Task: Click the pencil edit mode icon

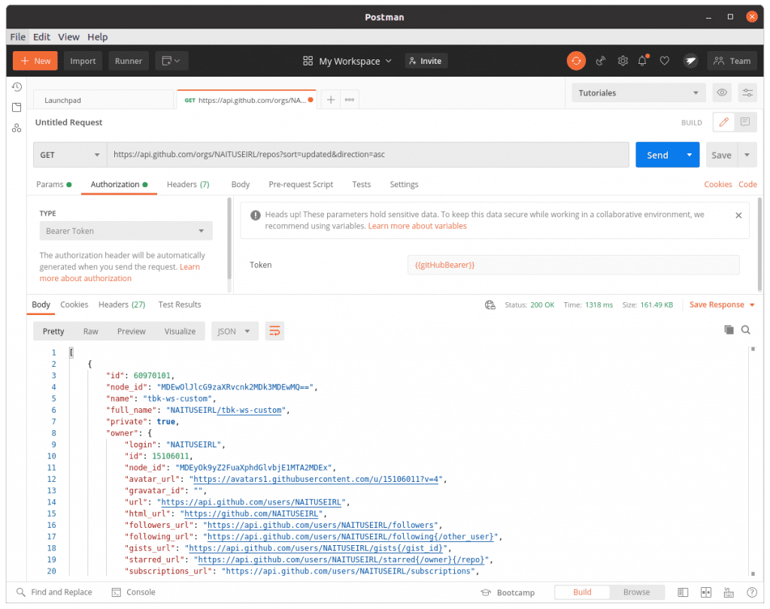Action: pyautogui.click(x=724, y=123)
